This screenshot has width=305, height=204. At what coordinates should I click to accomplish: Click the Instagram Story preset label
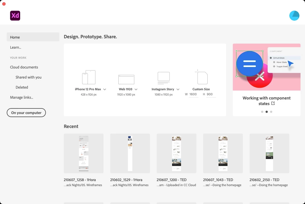(163, 89)
